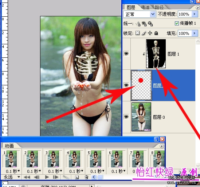Click the opacity 100% field

(185, 14)
